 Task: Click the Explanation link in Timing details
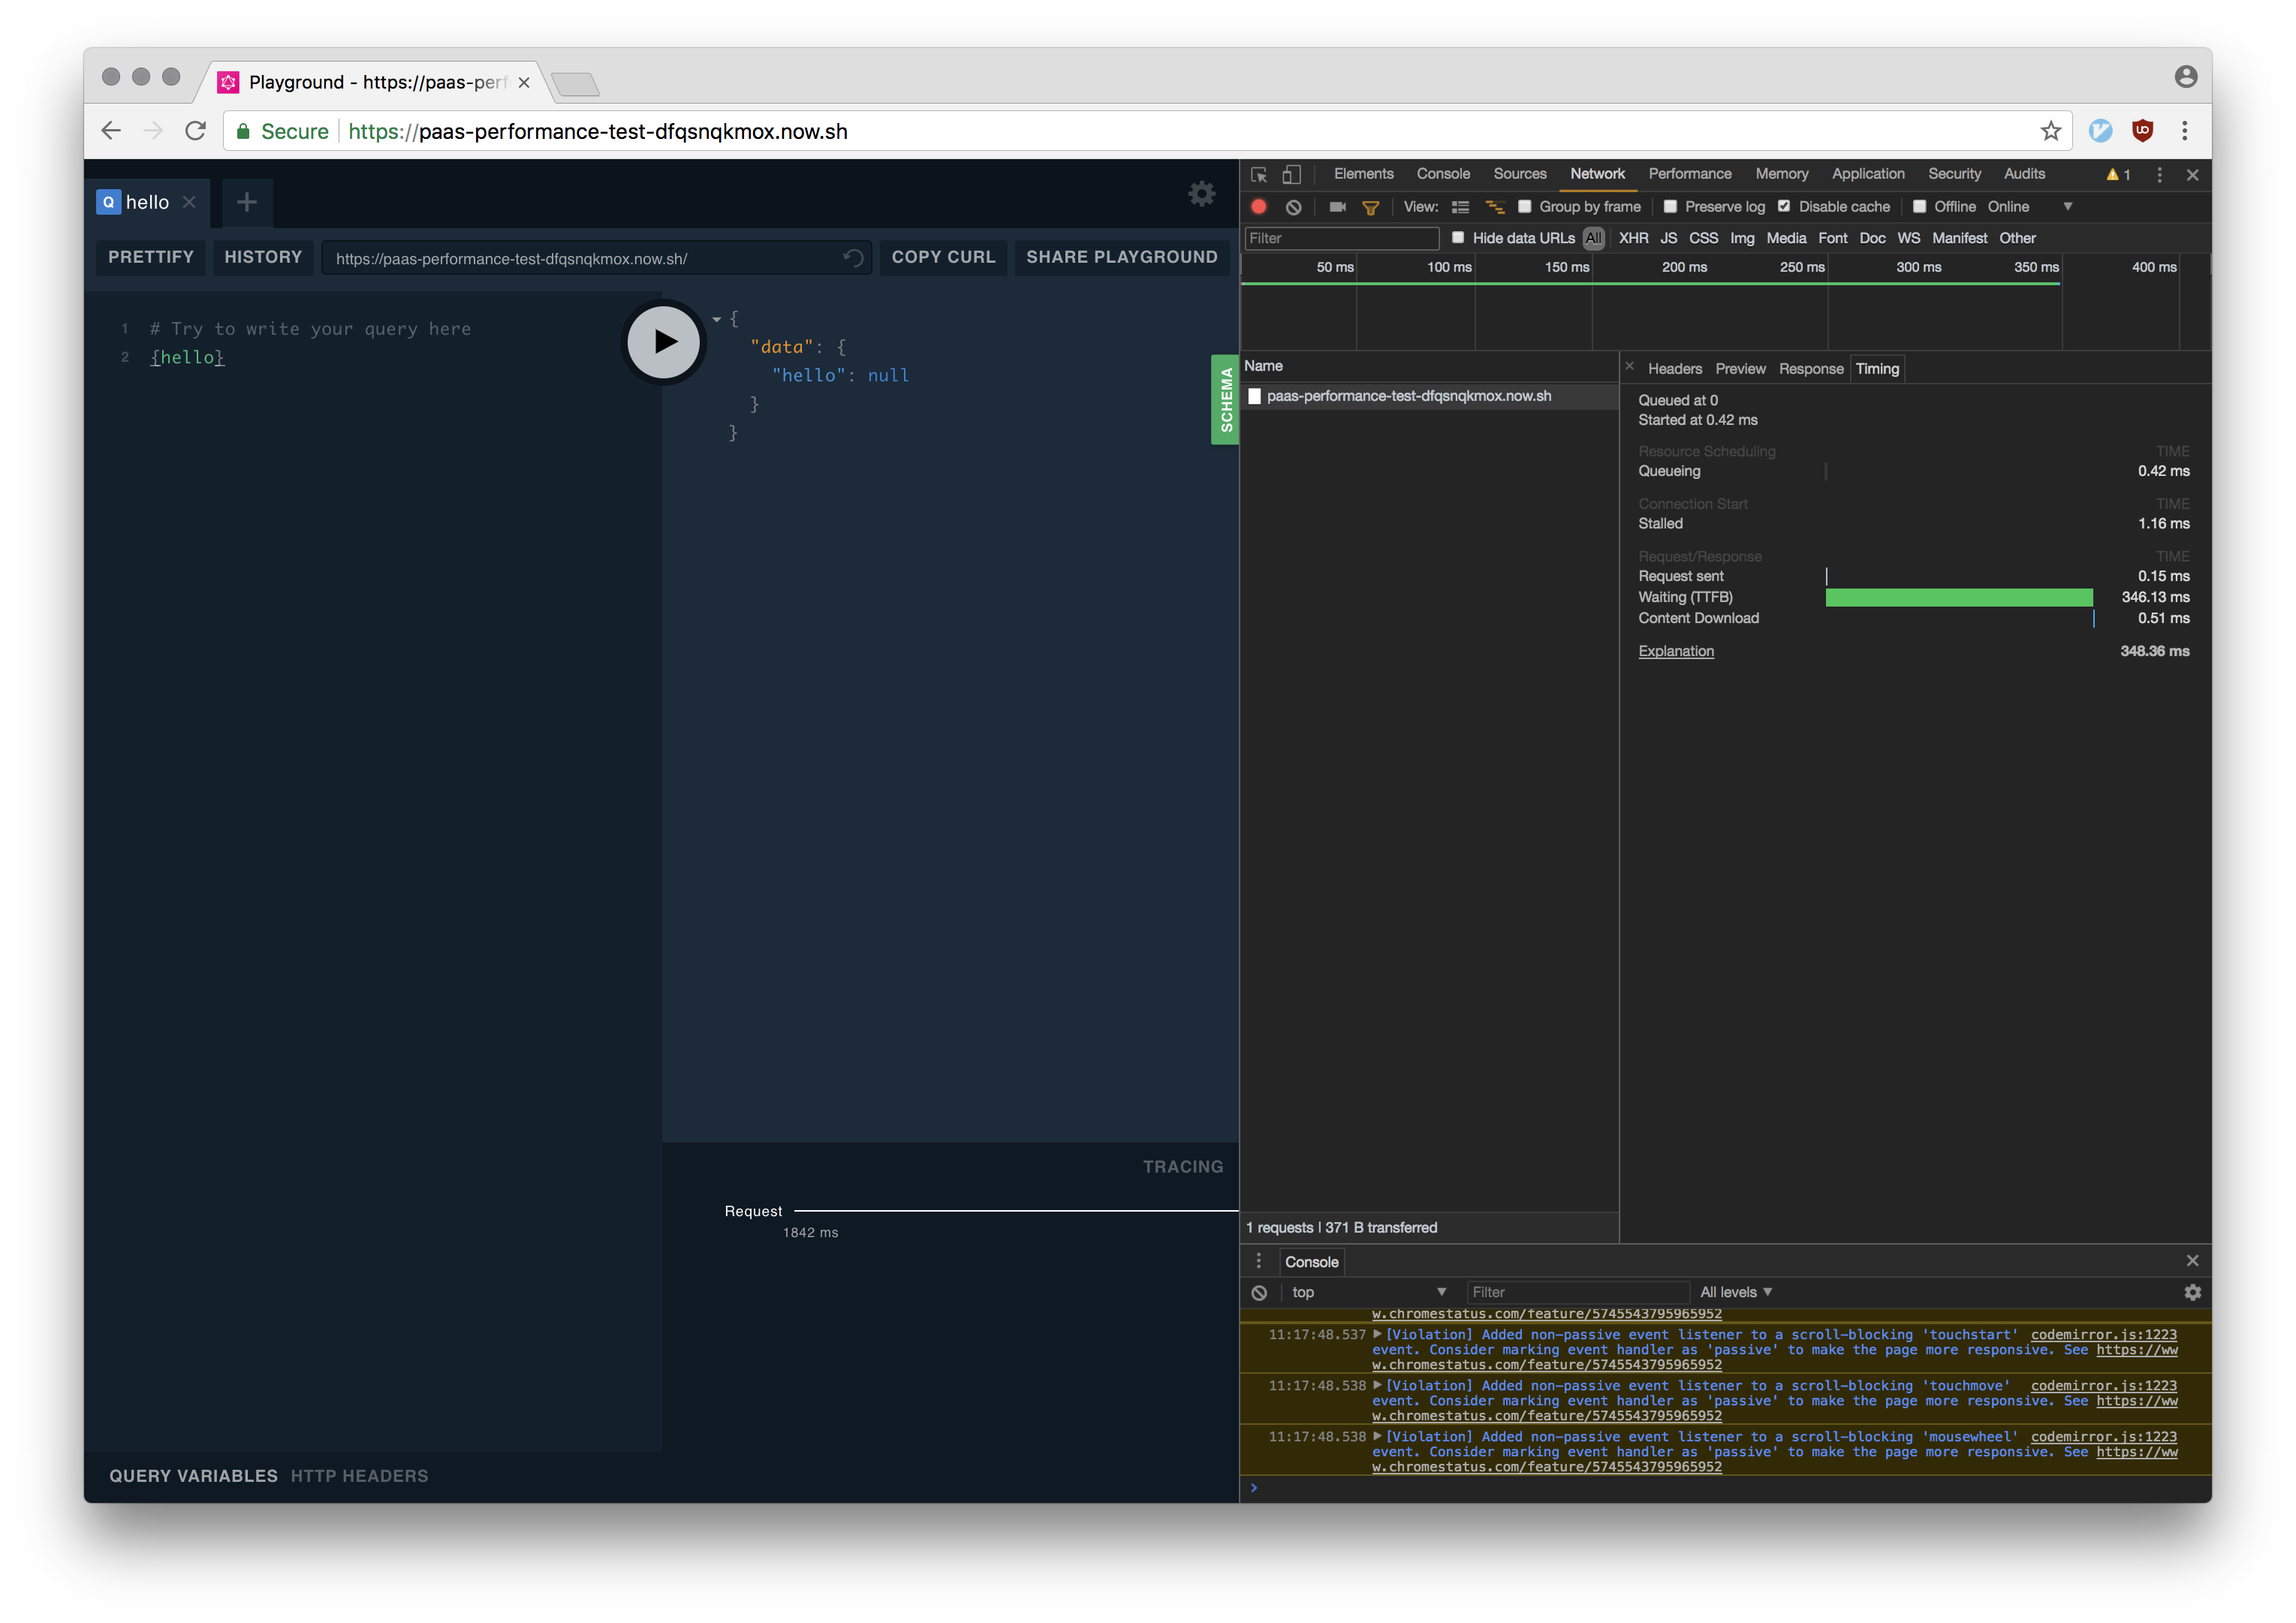click(x=1675, y=650)
